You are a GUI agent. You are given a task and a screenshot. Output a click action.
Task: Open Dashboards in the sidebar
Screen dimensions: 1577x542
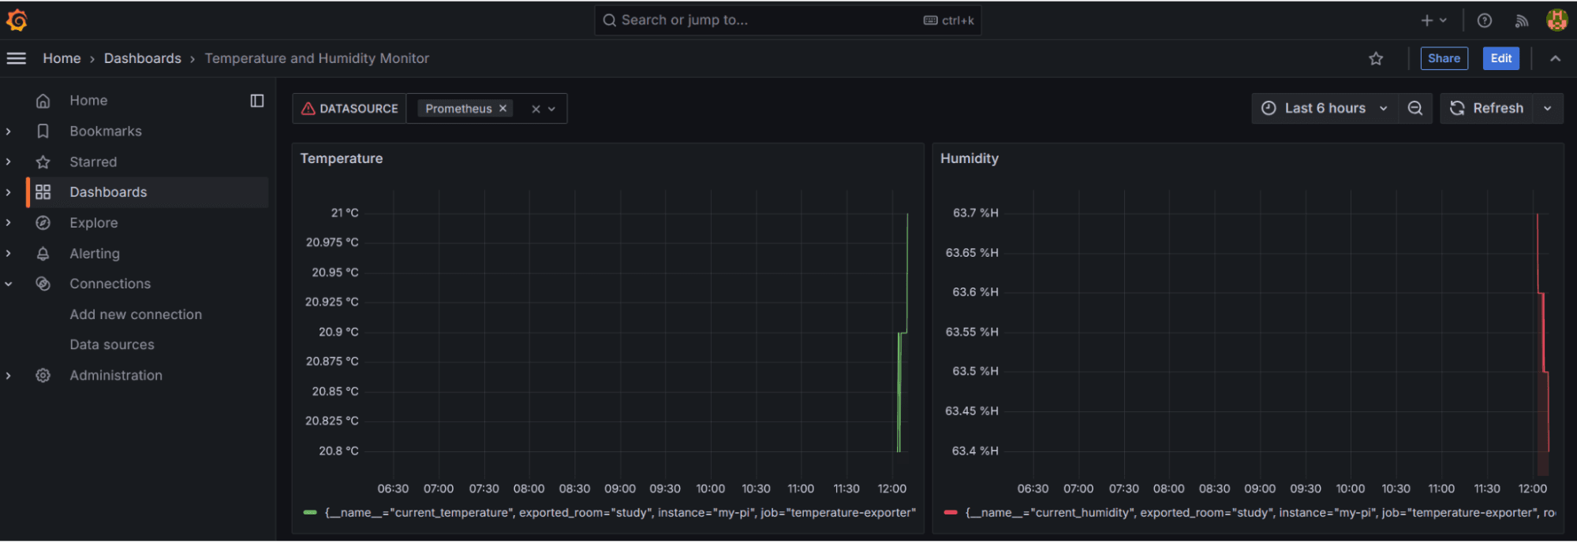pyautogui.click(x=108, y=192)
